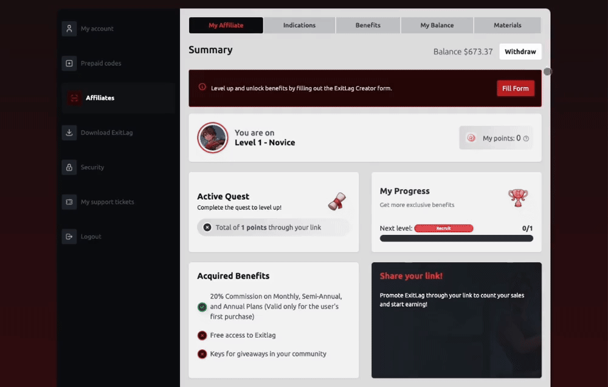Screen dimensions: 608x387
Task: Click the Fill Form button
Action: click(516, 88)
